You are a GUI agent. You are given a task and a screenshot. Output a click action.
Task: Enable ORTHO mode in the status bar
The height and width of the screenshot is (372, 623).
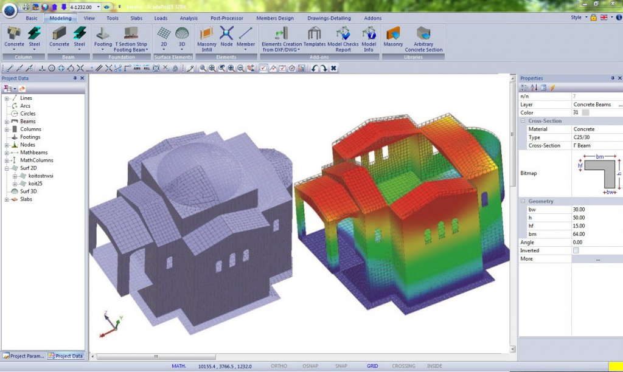coord(279,366)
